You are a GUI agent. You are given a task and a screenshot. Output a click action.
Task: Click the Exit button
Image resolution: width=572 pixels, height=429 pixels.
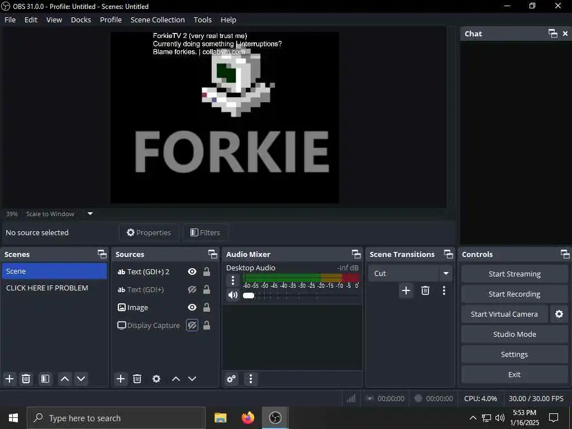tap(514, 374)
